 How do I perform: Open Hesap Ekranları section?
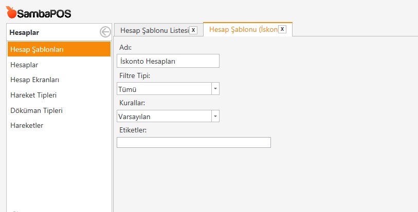click(35, 80)
